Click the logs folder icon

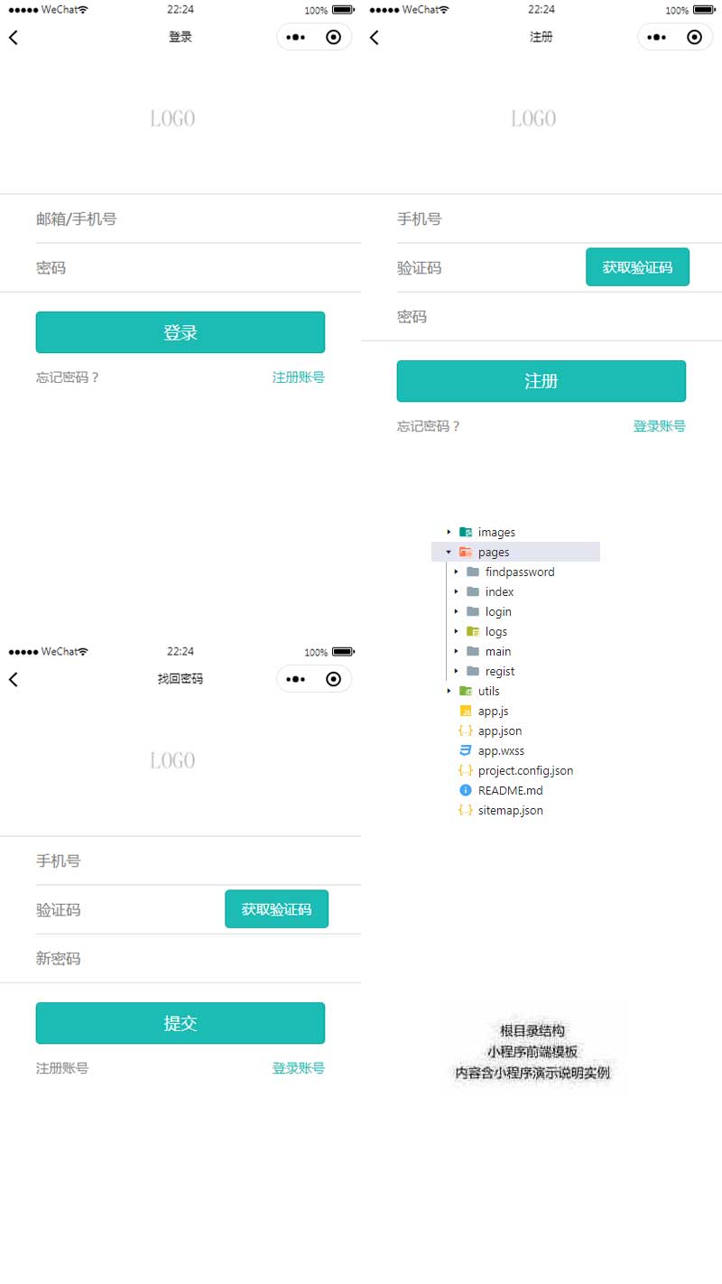[473, 631]
